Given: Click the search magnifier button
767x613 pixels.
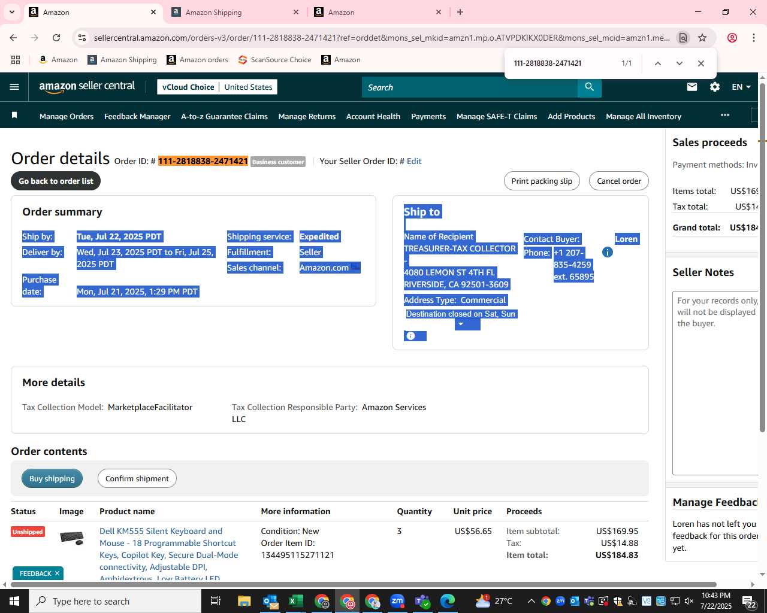Looking at the screenshot, I should point(590,87).
